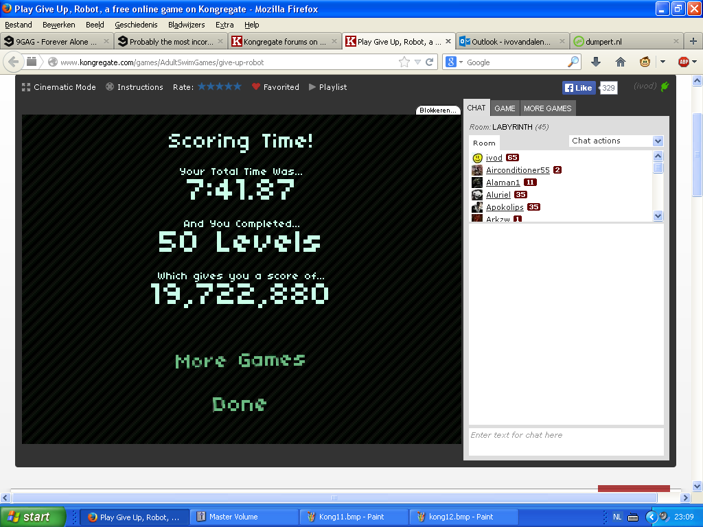
Task: Click the user list scroll-down arrow
Action: 658,216
